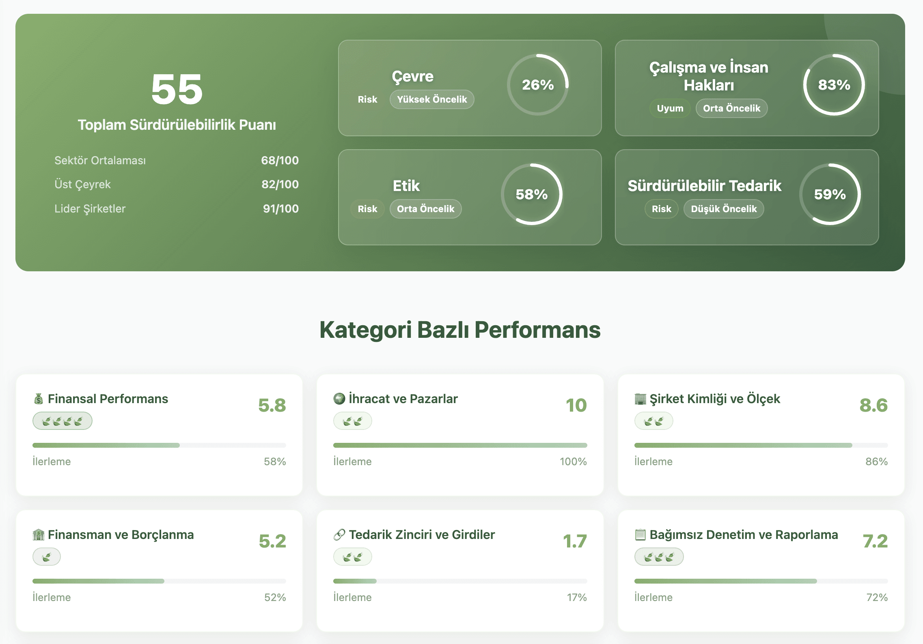
Task: Expand the Çevre category card
Action: coord(470,88)
